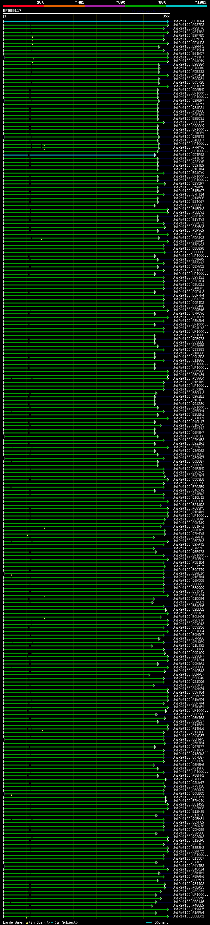The width and height of the screenshot is (210, 925).
Task: Click hit UniRef100_A9AGA9
Action: pos(188,126)
